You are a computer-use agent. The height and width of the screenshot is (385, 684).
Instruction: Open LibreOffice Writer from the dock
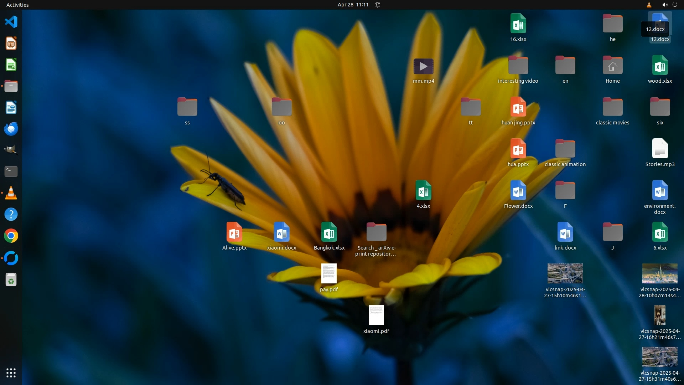click(11, 107)
